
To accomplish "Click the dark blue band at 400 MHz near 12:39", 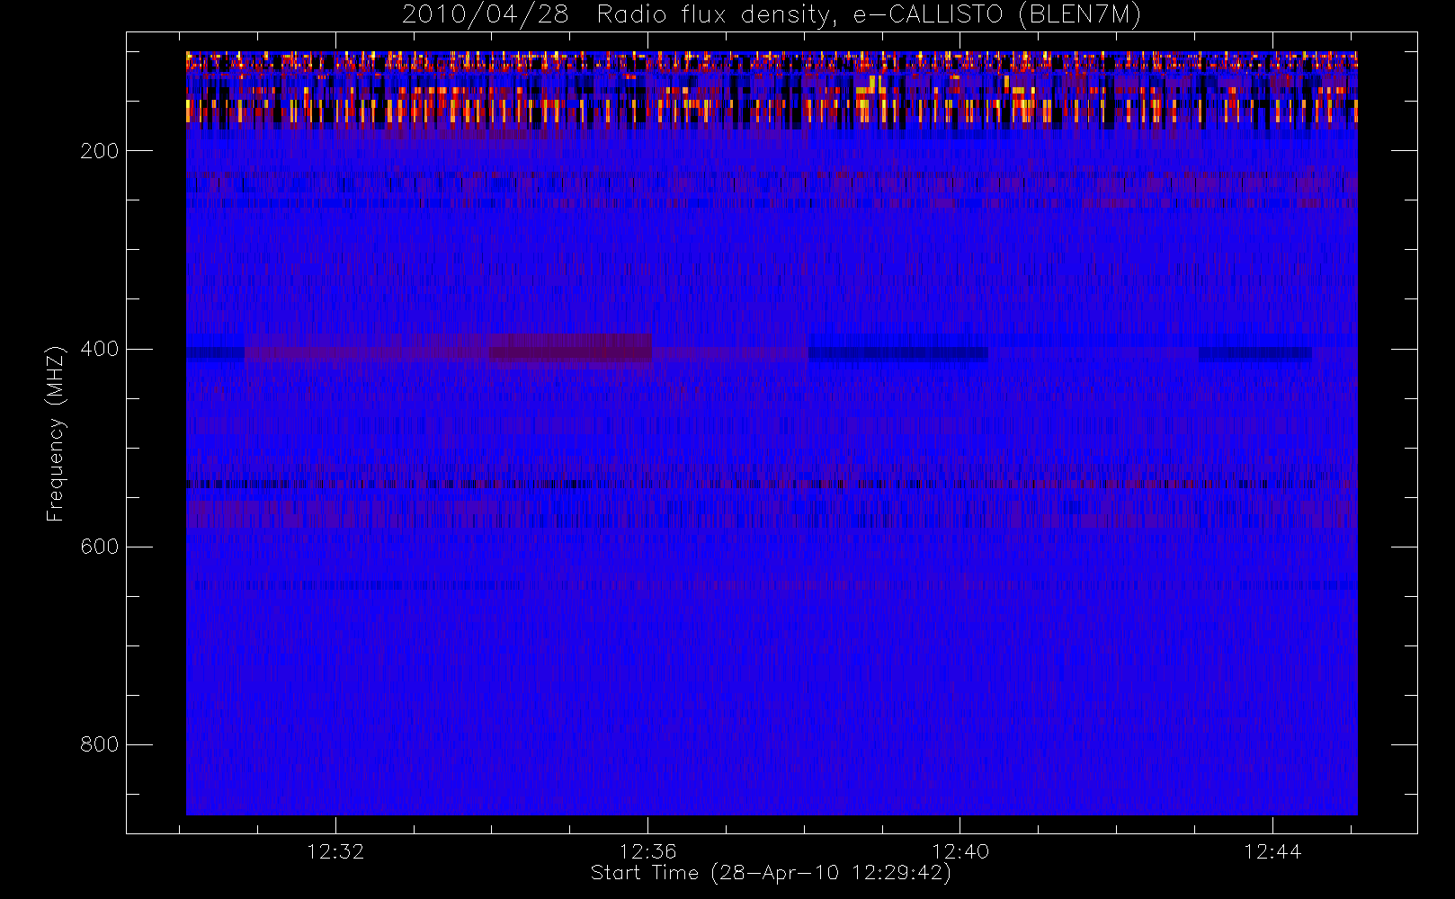I will pyautogui.click(x=898, y=353).
